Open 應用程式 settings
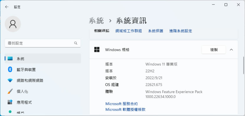This screenshot has width=245, height=116. click(x=43, y=102)
